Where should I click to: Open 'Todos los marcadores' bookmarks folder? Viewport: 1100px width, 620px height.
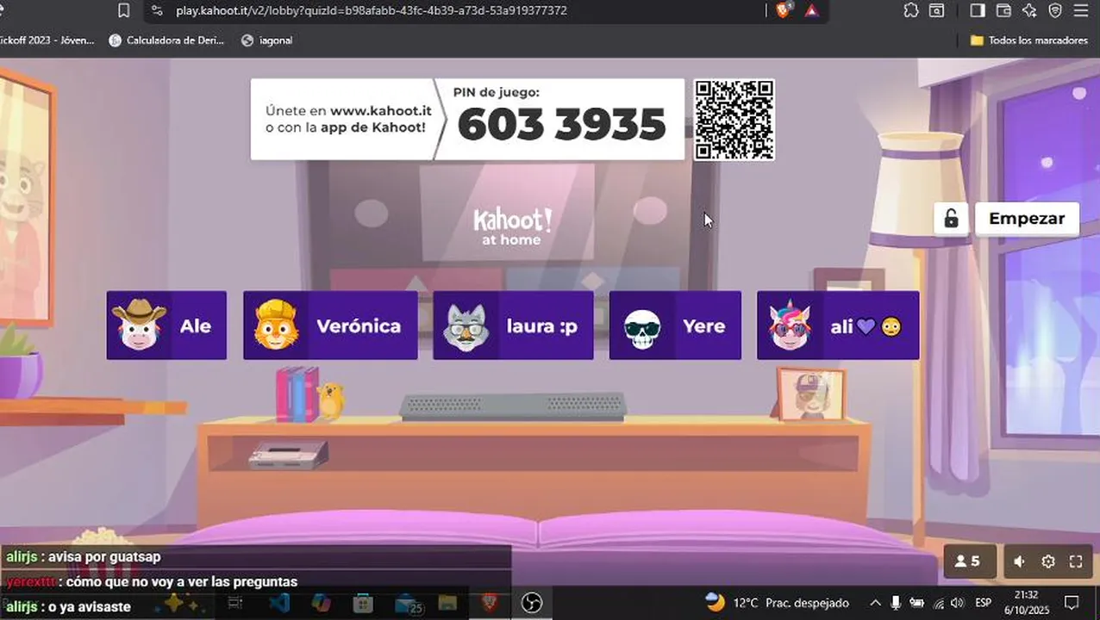coord(1028,40)
